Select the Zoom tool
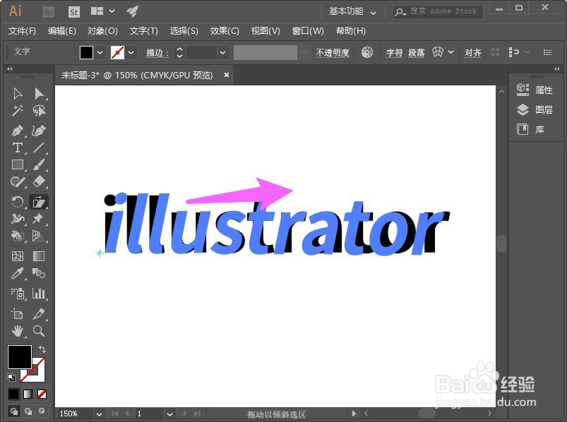This screenshot has width=567, height=422. (39, 332)
